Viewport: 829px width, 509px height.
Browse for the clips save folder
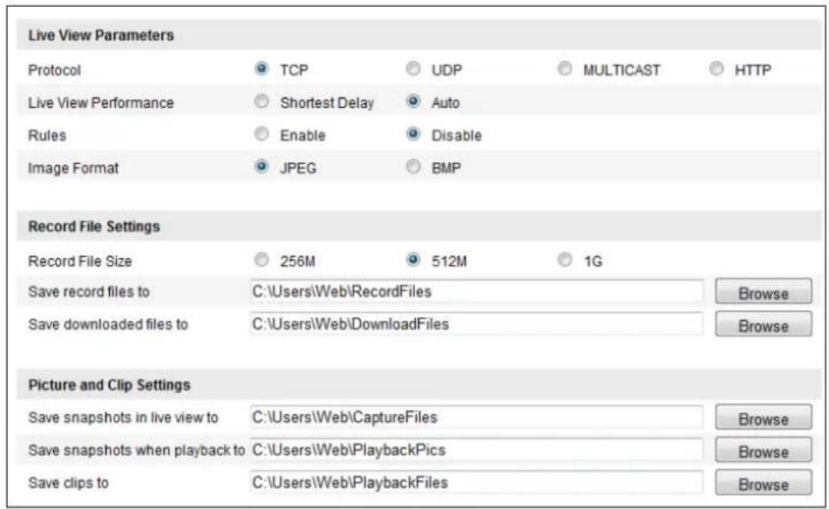764,483
